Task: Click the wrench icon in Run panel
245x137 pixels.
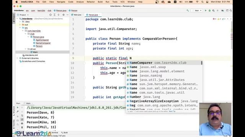Action: click(18, 112)
